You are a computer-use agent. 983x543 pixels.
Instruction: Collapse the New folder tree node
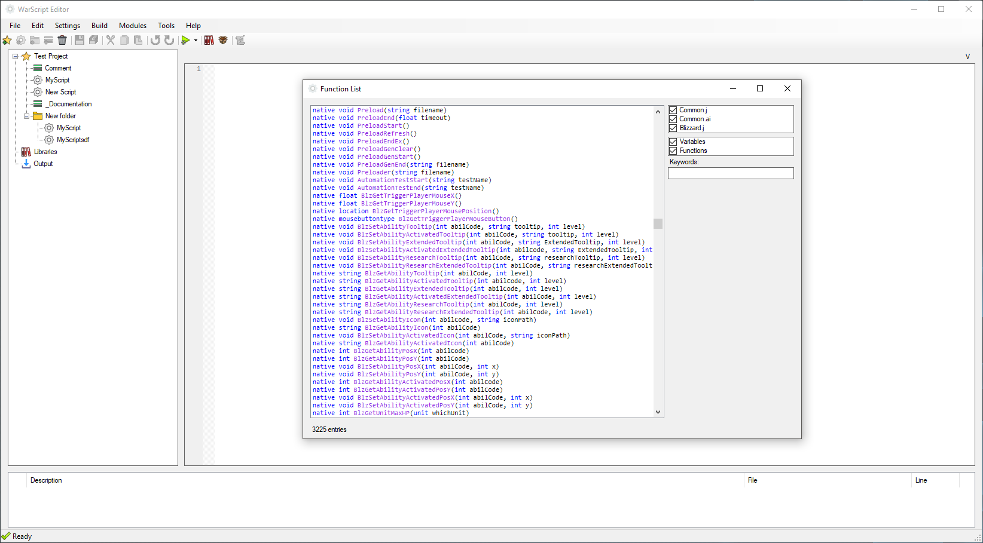point(27,116)
